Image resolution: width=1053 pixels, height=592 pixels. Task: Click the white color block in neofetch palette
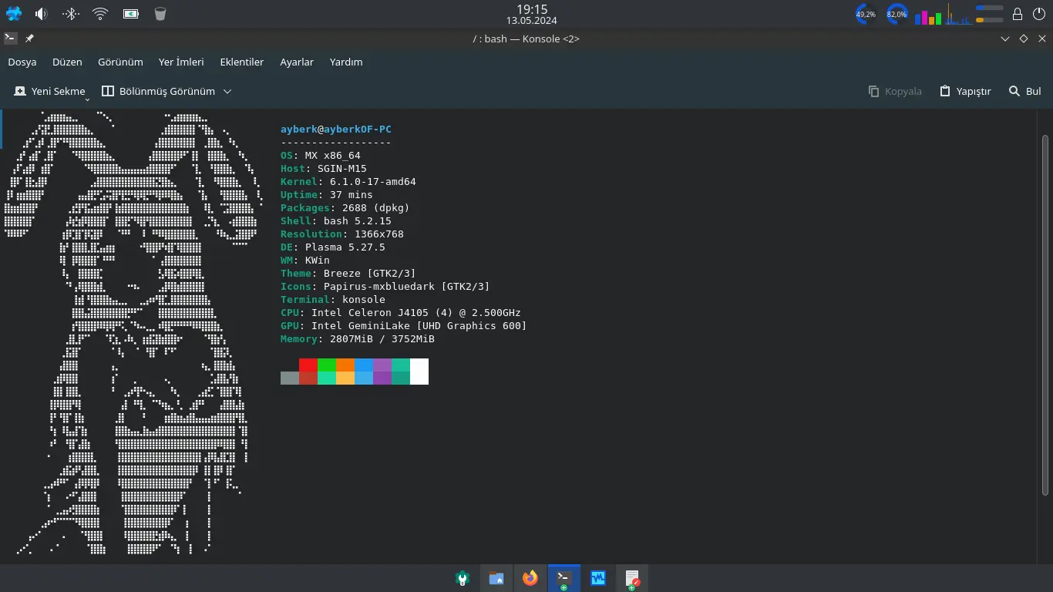(419, 372)
